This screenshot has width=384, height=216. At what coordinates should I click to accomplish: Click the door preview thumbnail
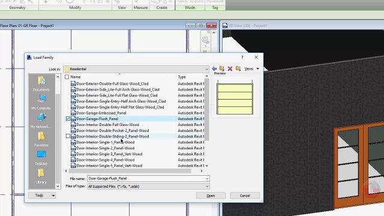(235, 97)
